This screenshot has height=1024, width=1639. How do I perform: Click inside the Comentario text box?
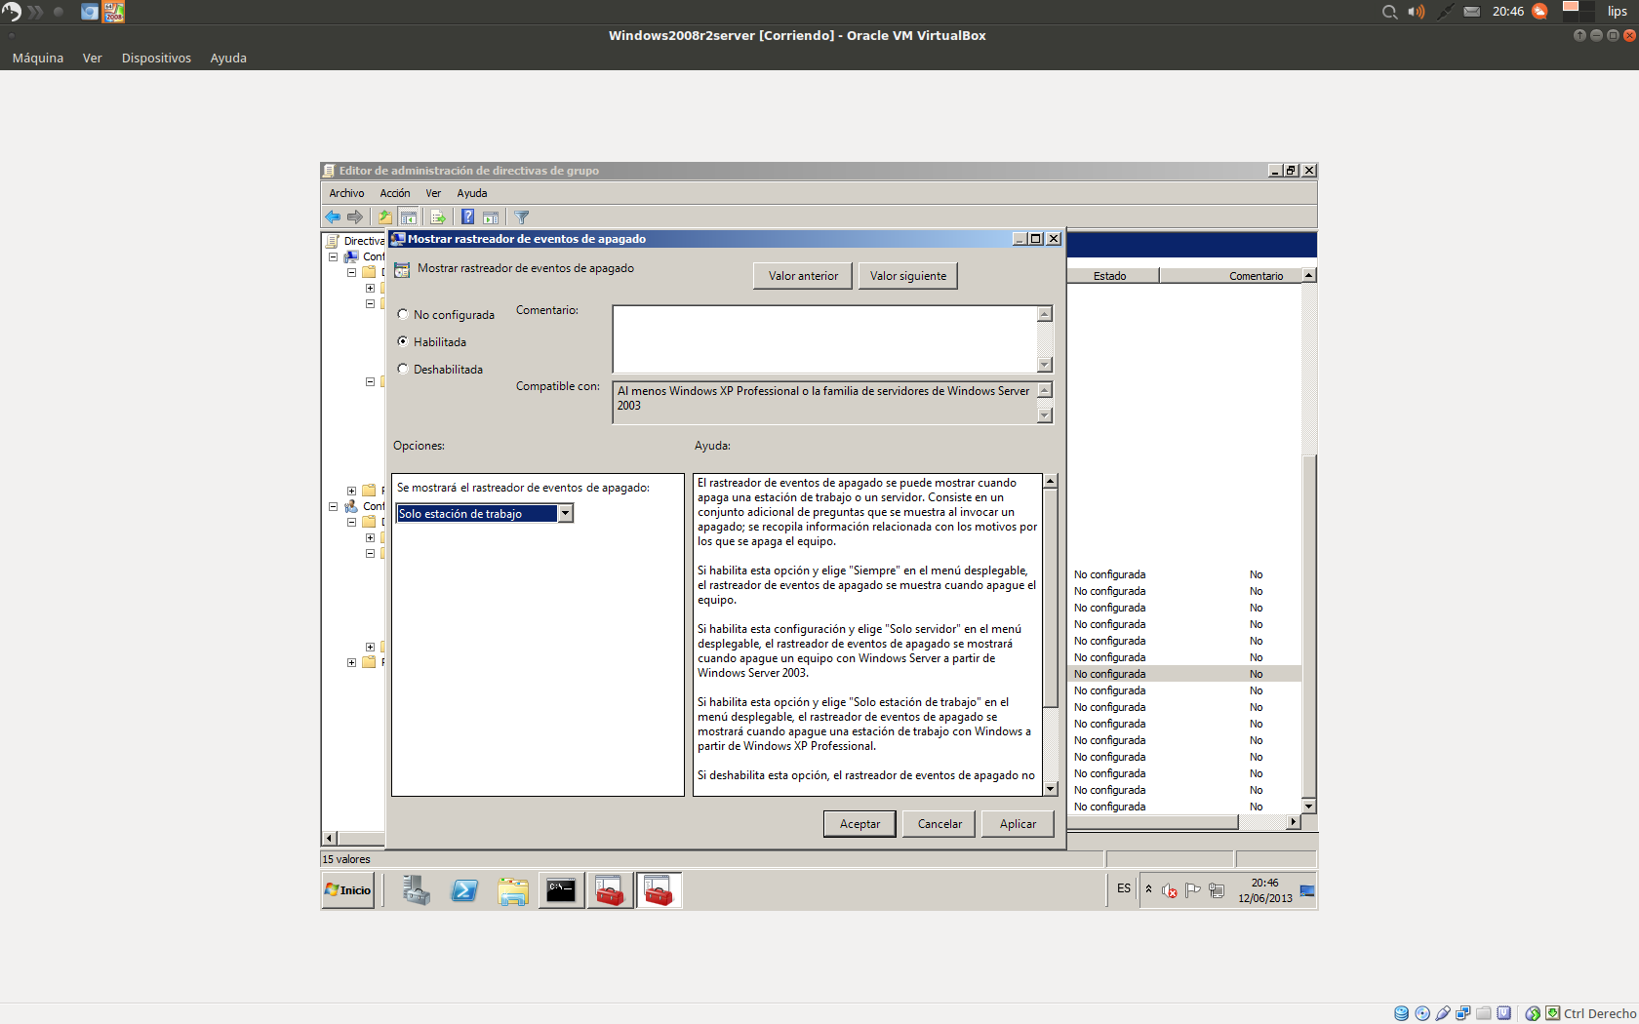point(823,338)
